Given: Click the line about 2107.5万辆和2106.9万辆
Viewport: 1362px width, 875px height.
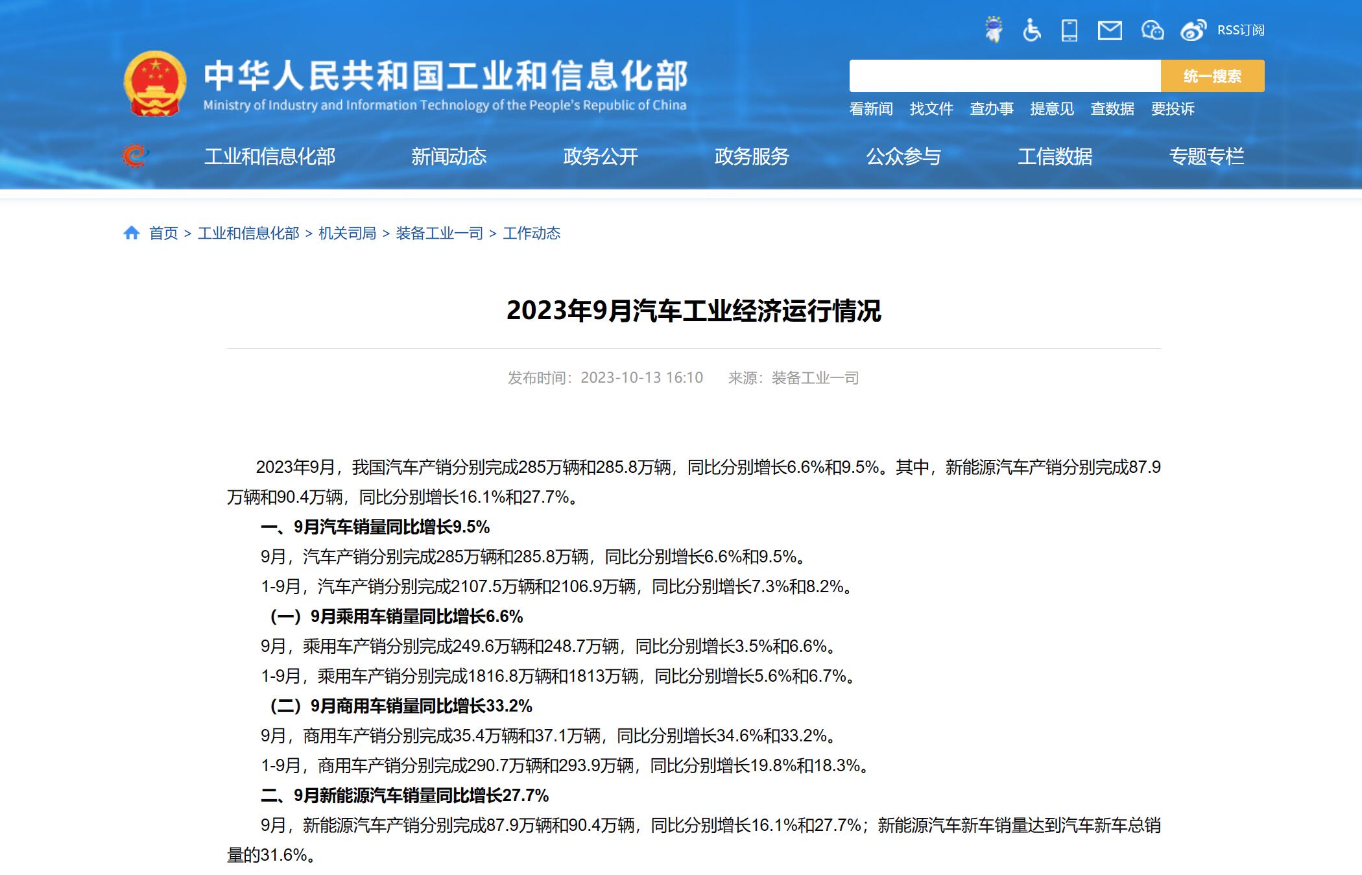Looking at the screenshot, I should click(x=558, y=586).
